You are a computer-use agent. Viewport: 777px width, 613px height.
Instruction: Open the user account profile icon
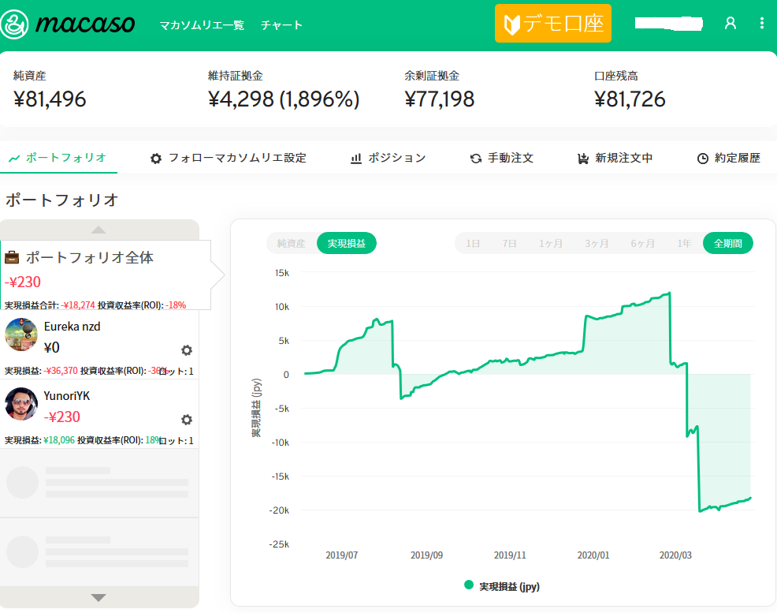(731, 24)
